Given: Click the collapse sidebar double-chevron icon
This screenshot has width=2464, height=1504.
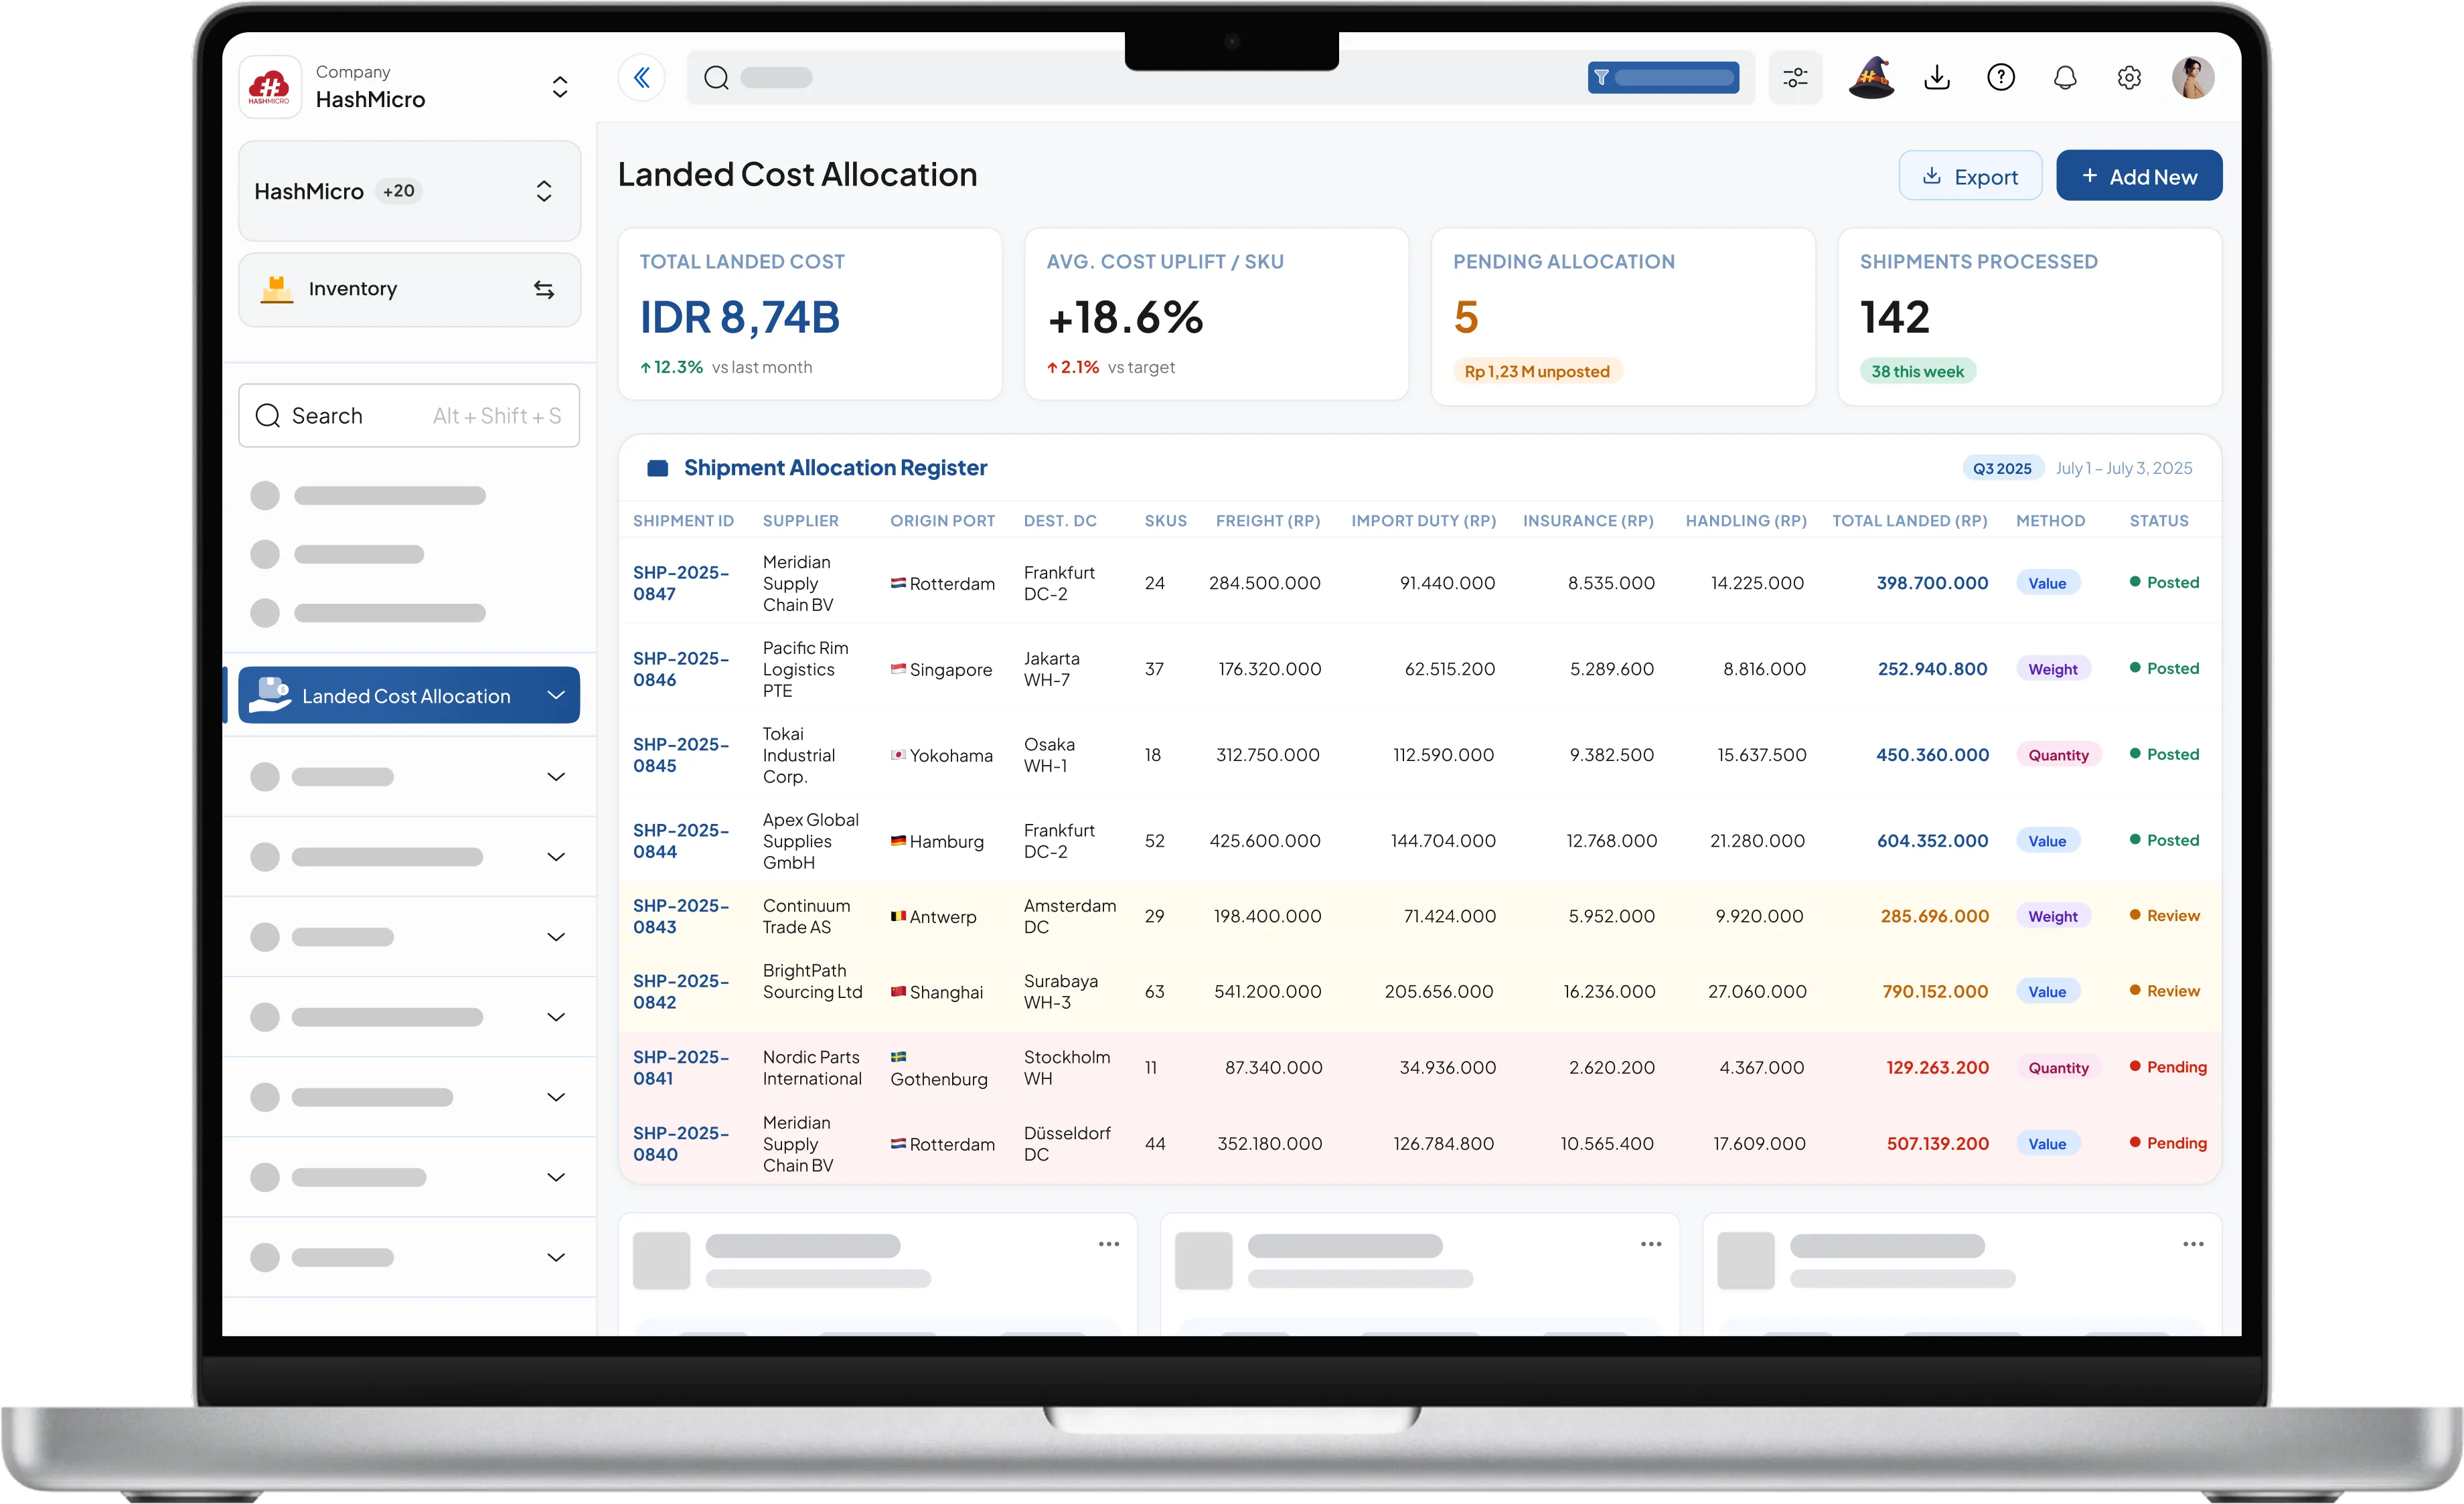Looking at the screenshot, I should (641, 78).
